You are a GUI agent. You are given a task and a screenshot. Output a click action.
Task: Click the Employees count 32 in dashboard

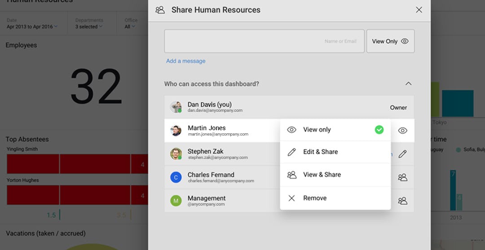(96, 87)
